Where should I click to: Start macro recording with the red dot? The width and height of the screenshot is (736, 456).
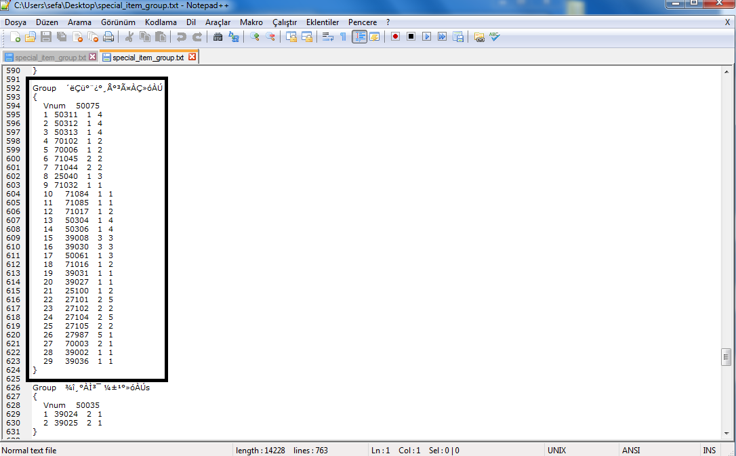coord(395,36)
